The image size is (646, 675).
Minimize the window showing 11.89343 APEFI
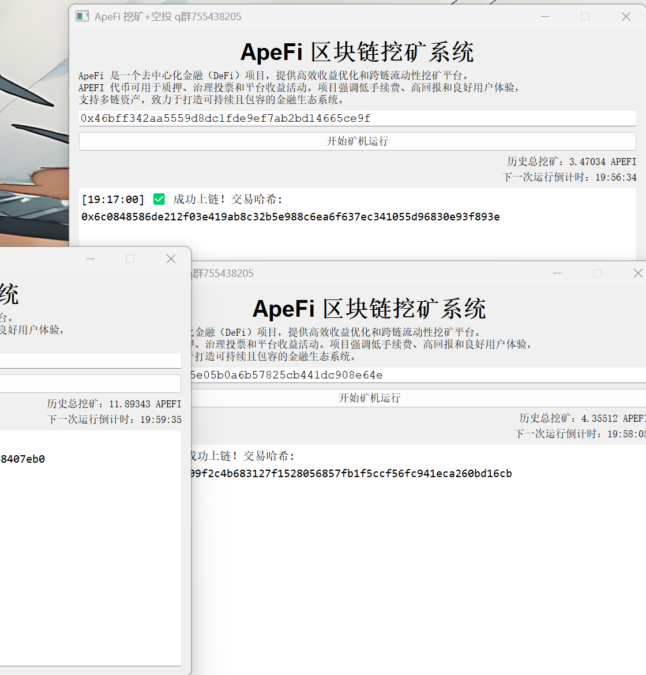pos(91,258)
